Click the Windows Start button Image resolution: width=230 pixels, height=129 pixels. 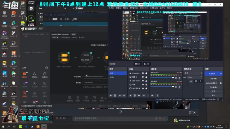pos(3,126)
